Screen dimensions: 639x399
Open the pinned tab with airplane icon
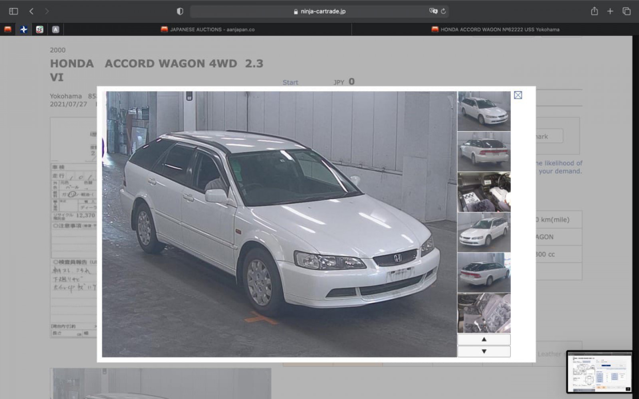(x=24, y=29)
